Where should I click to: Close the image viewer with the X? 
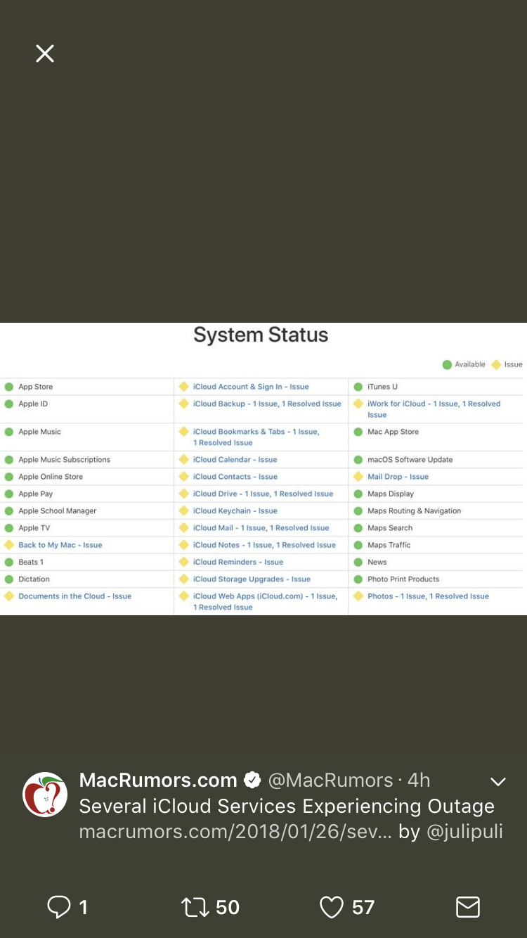tap(45, 53)
